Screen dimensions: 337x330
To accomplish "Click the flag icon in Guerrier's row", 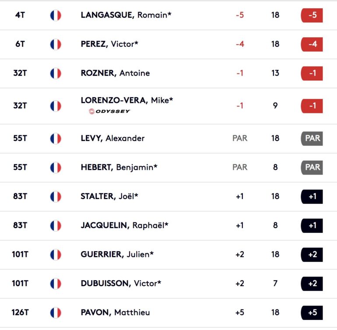I will (56, 255).
